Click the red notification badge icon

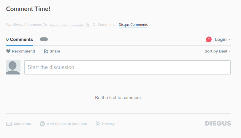209,39
